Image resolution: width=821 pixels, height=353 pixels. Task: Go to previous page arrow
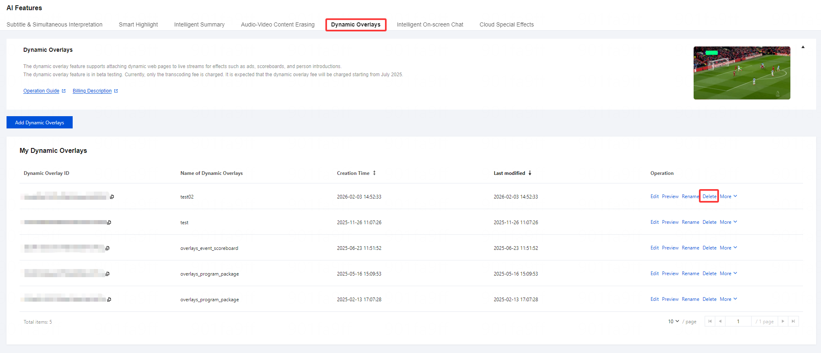coord(720,322)
